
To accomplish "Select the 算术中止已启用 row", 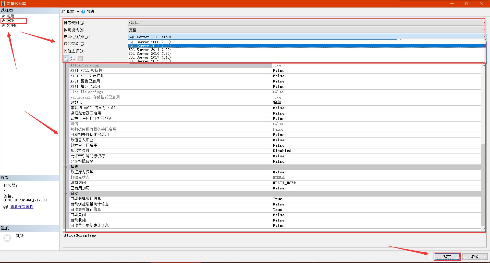I will pyautogui.click(x=275, y=146).
